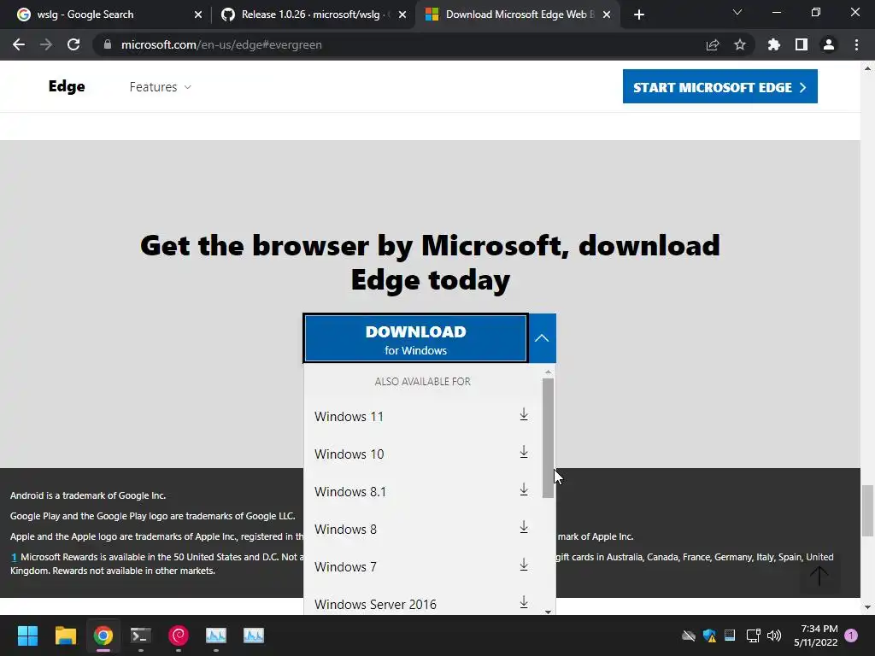875x656 pixels.
Task: Click the ALSO AVAILABLE FOR heading
Action: pos(422,382)
